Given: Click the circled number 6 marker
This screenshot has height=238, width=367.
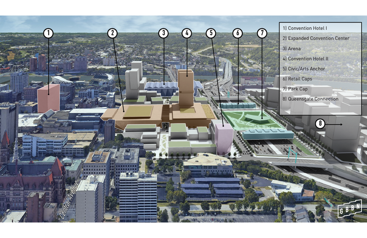Looking at the screenshot, I should (x=238, y=33).
